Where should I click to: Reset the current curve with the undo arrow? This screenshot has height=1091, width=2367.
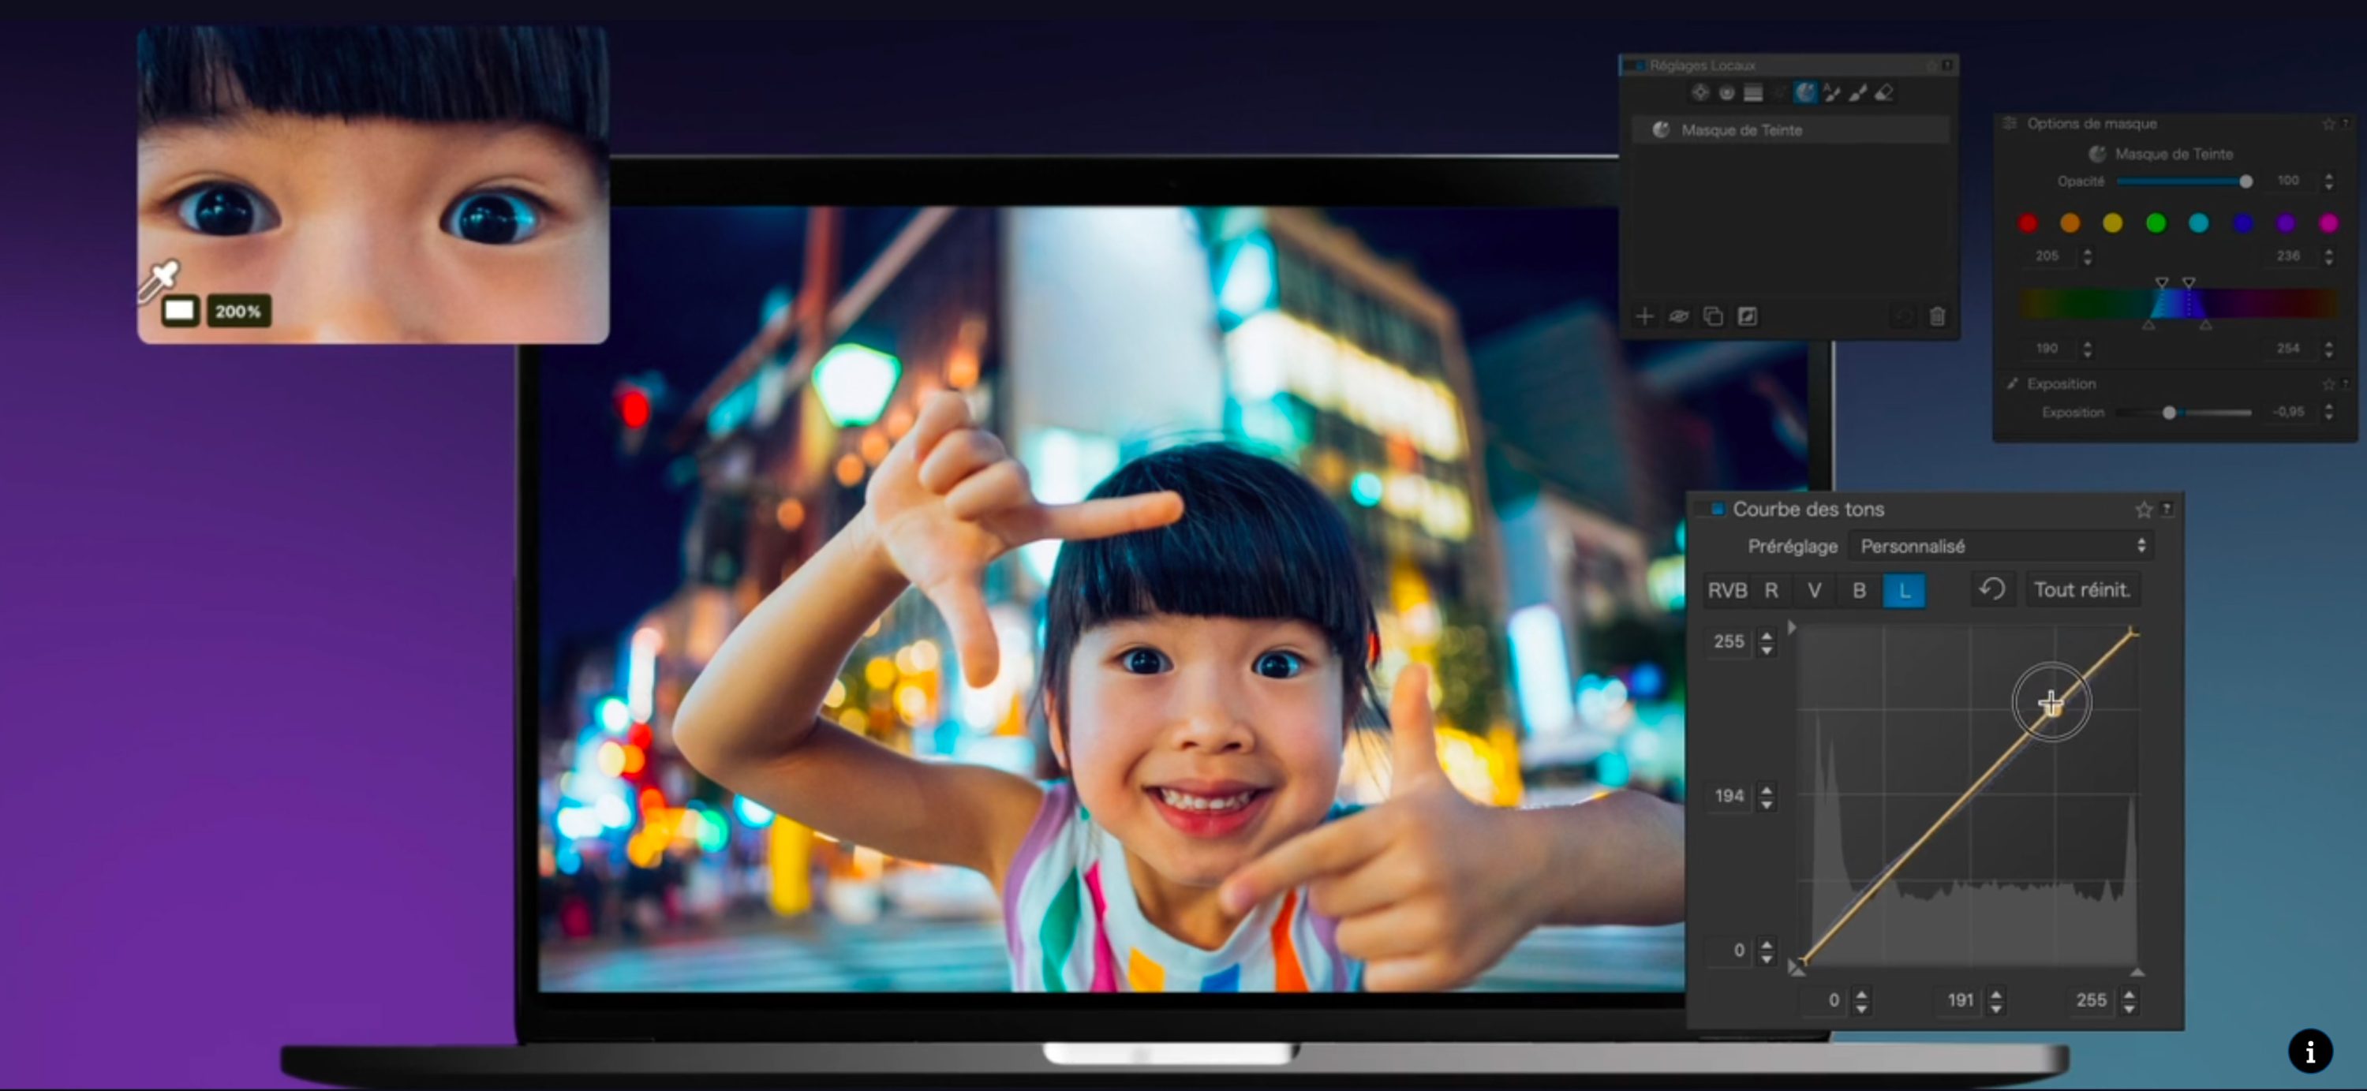[x=1992, y=589]
